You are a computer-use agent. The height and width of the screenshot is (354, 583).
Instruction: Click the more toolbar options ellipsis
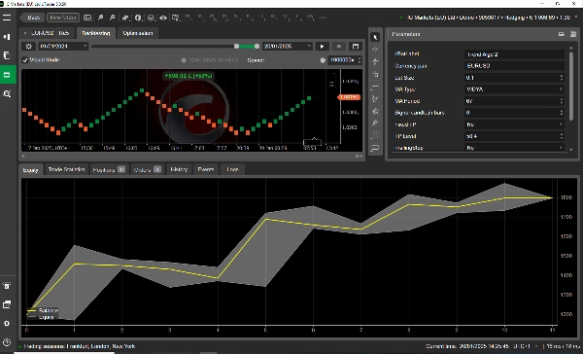coord(323,18)
